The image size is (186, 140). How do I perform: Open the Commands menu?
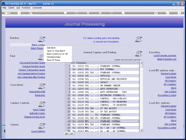tap(37, 8)
